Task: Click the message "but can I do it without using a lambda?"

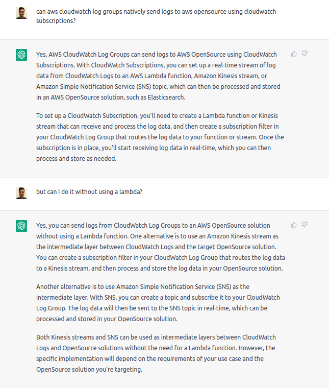Action: pos(89,192)
